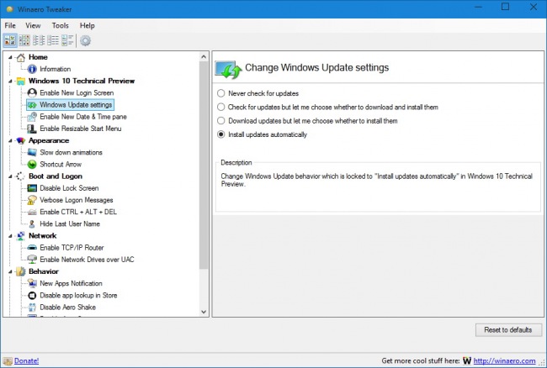
Task: Select Slow down animations label
Action: [71, 152]
